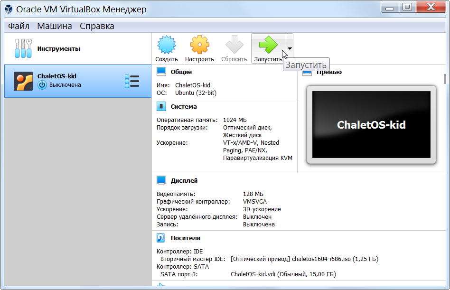Click the 3D-ускорение acceleration value
Screen dimensions: 450x290
[x=262, y=209]
